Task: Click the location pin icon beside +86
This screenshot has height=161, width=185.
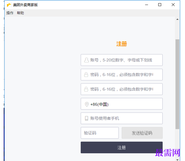Action: coord(87,104)
